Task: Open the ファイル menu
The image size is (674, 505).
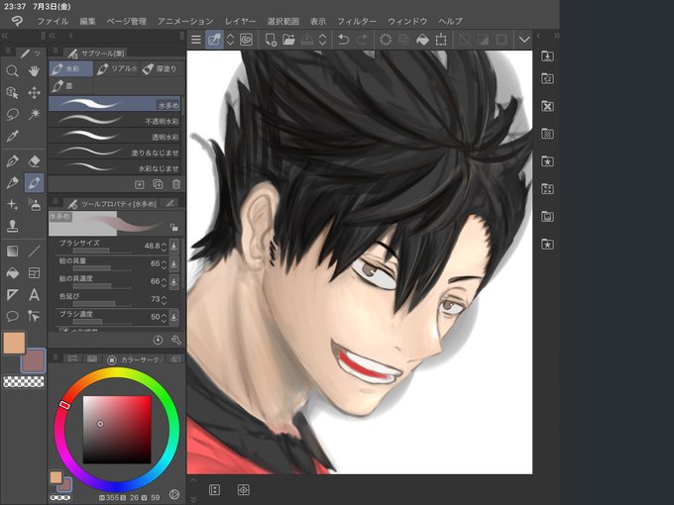Action: [x=53, y=21]
